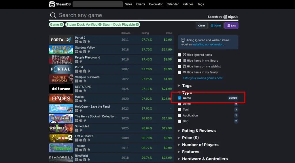Open Filter your owned games here link
Image resolution: width=295 pixels, height=163 pixels.
coord(203,78)
